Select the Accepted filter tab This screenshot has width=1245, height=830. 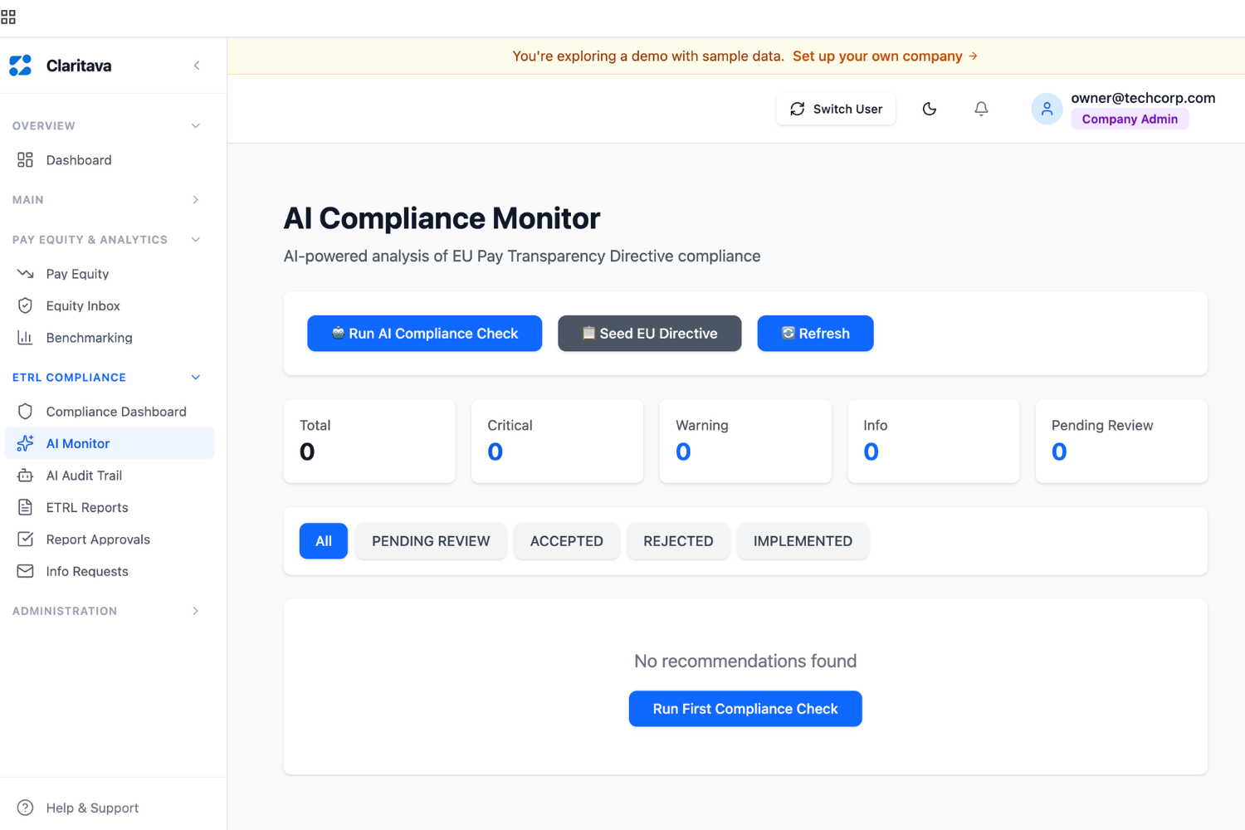(x=567, y=541)
